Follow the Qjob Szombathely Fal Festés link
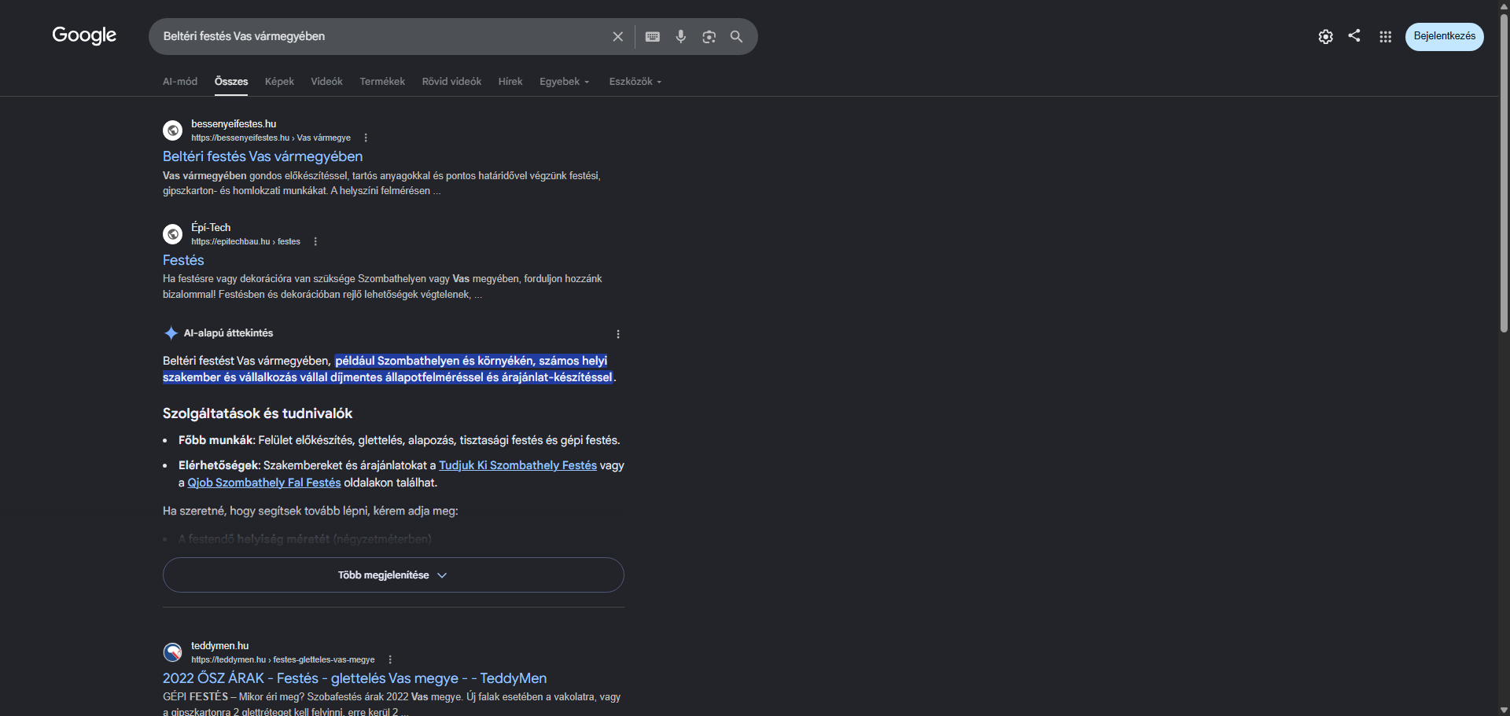Screen dimensions: 1510x716 [x=264, y=483]
